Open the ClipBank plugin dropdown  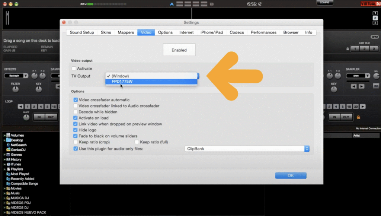pyautogui.click(x=247, y=149)
